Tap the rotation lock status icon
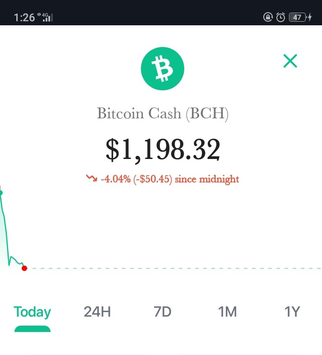This screenshot has width=322, height=355. click(x=268, y=17)
